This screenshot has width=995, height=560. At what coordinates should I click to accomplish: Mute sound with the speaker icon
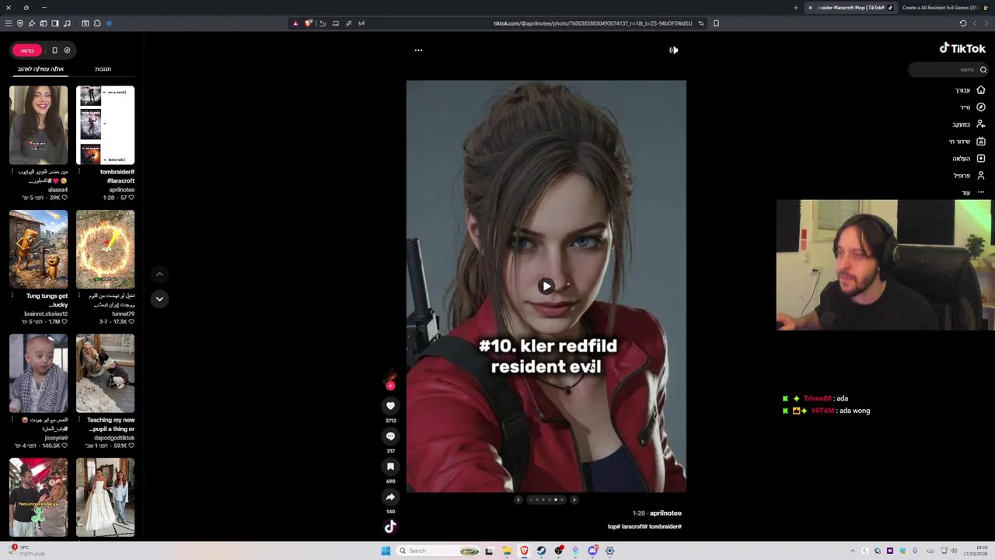(673, 50)
